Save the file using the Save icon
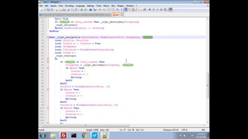 (x=48, y=10)
